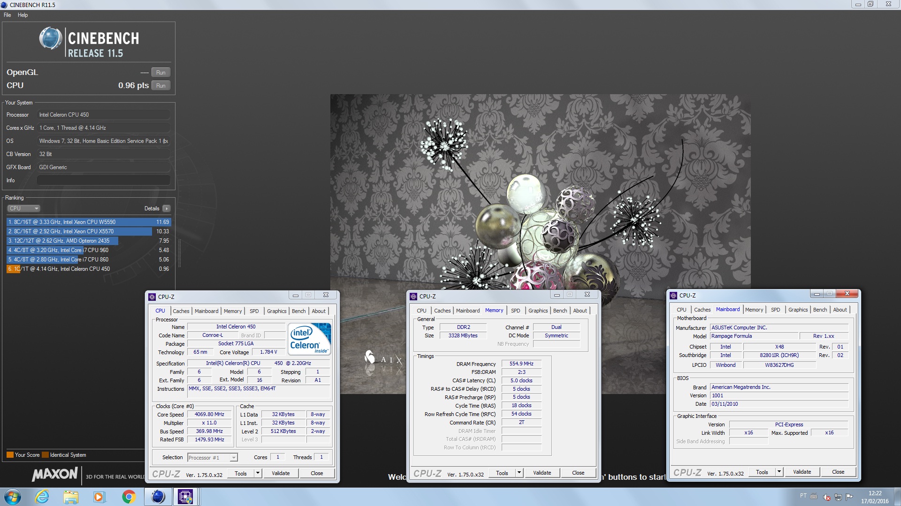Click Close in the Memory CPU-Z window
Screen dimensions: 901x506
point(578,473)
